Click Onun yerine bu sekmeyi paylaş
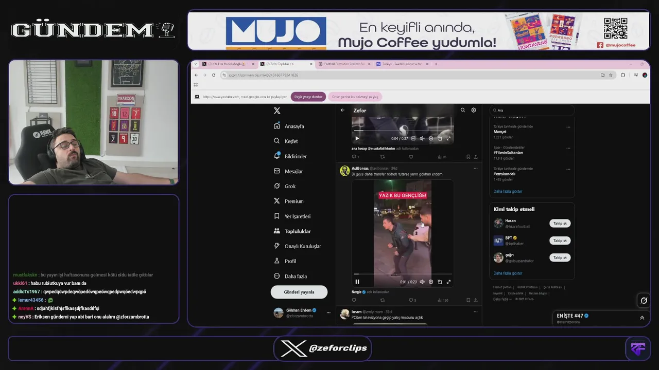659x370 pixels. coord(355,97)
